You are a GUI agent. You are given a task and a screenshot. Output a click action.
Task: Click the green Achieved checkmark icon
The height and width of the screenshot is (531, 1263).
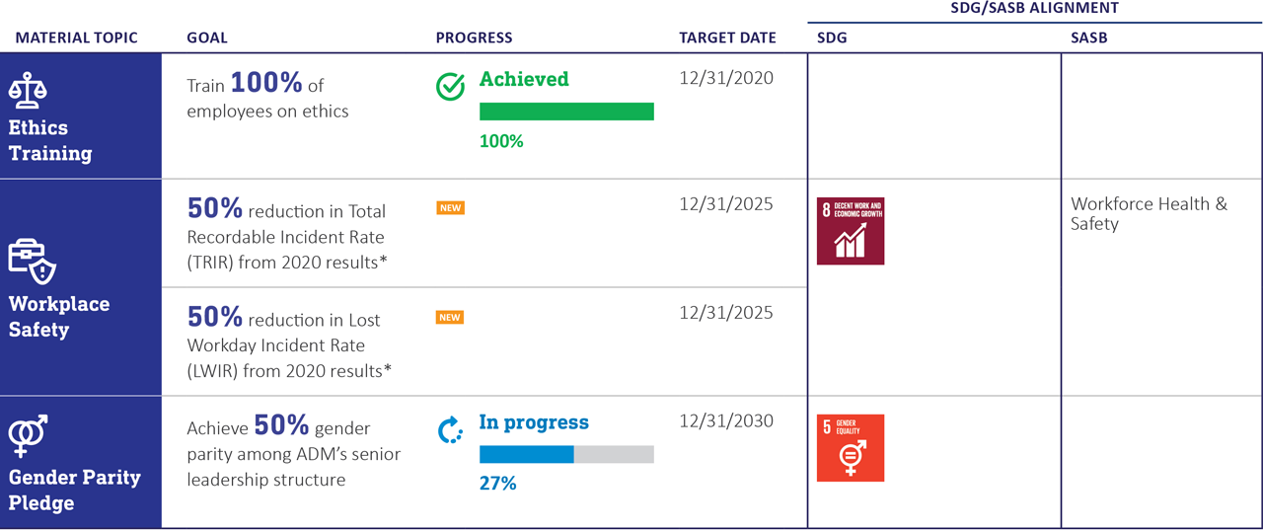451,87
